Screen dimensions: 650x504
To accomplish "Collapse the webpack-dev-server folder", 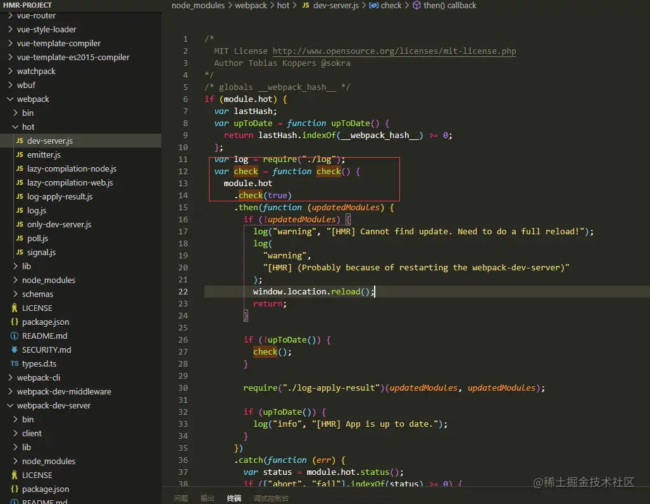I will pyautogui.click(x=10, y=405).
